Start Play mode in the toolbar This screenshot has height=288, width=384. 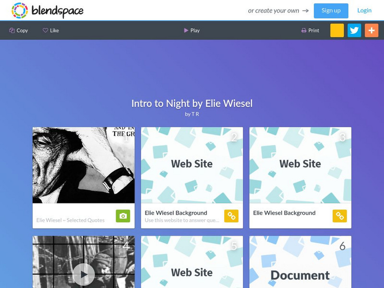pos(192,30)
